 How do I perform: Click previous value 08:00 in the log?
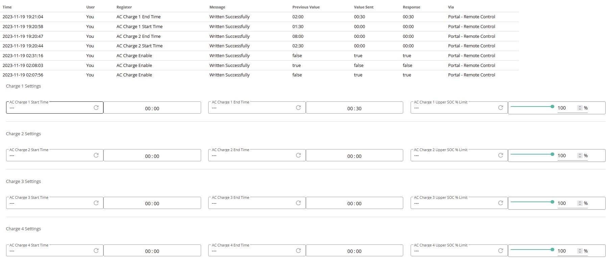(298, 36)
